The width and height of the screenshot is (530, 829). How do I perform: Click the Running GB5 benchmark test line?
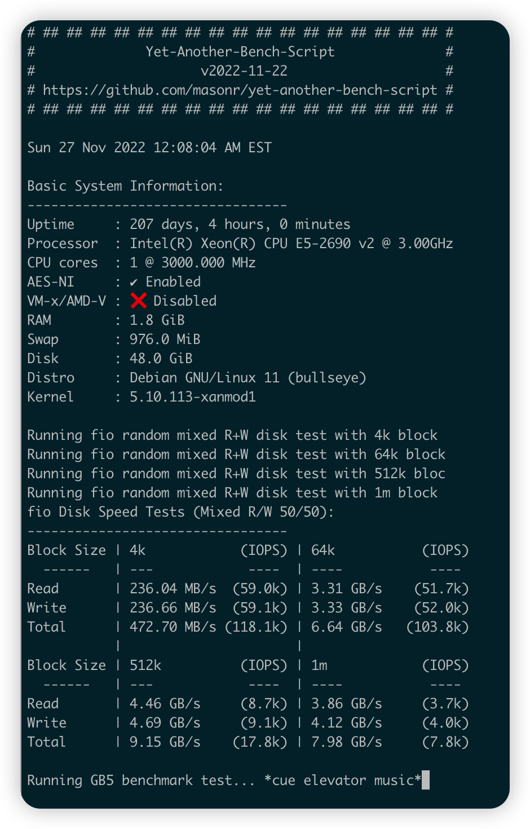click(x=224, y=781)
